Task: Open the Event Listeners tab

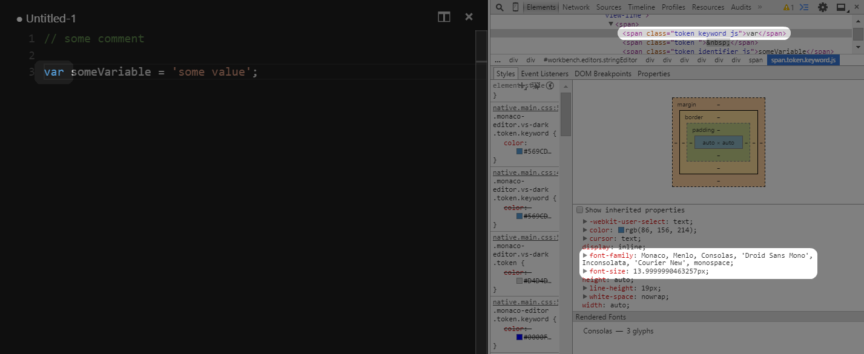Action: (x=544, y=74)
